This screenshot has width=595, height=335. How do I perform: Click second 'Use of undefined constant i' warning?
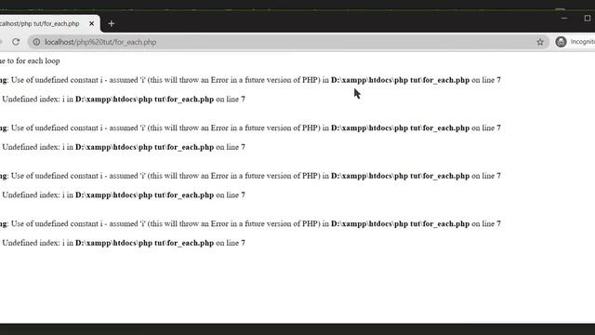250,128
